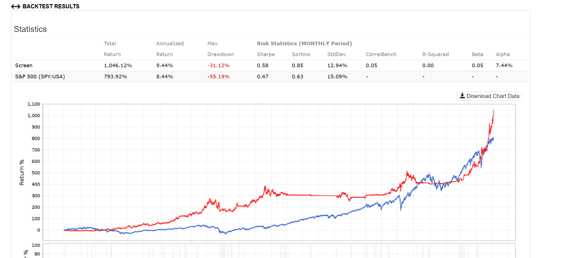The width and height of the screenshot is (582, 258).
Task: Click the Beta column header
Action: click(x=477, y=54)
